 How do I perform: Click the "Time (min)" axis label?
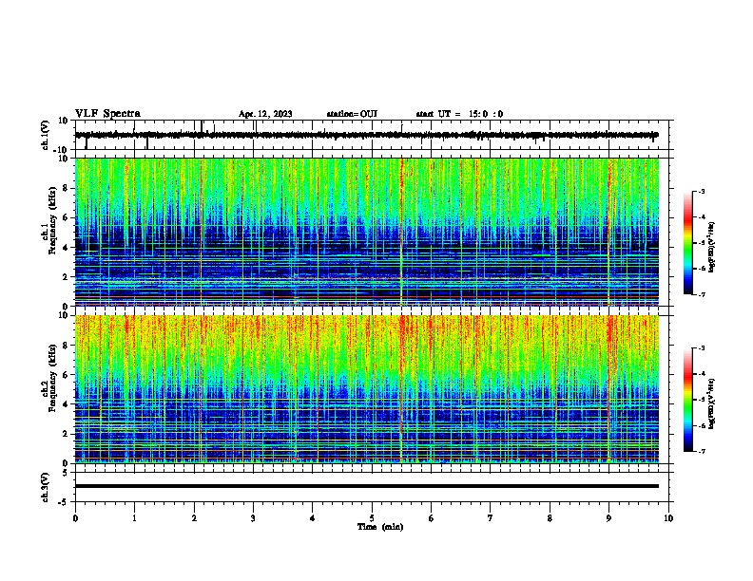point(380,527)
